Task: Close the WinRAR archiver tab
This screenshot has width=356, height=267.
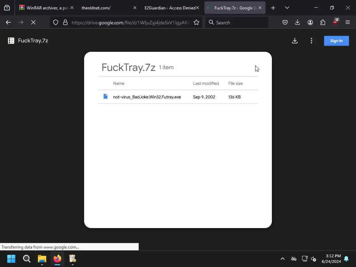Action: [72, 8]
